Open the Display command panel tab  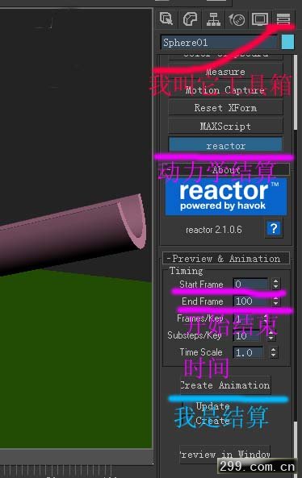click(260, 19)
